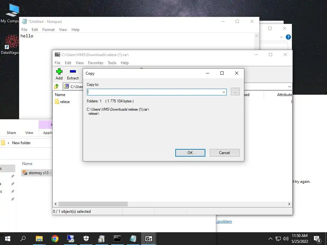This screenshot has height=245, width=327.
Task: Open the relese folder in 7-Zip list
Action: click(62, 102)
